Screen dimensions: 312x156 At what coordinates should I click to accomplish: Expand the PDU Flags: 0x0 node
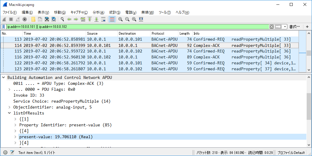point(9,90)
